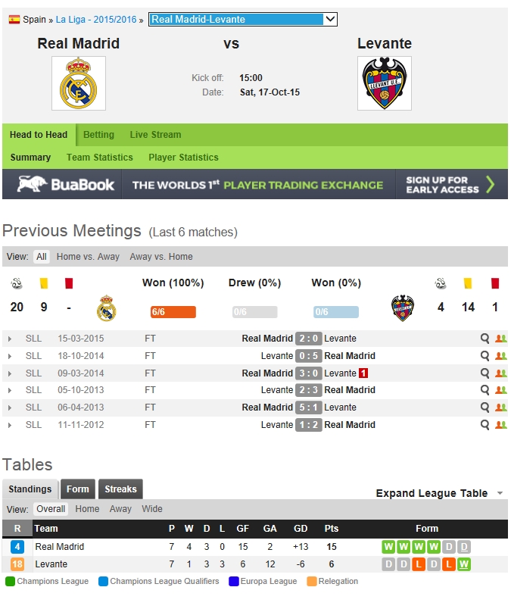
Task: Open match details magnifier for 15-03-2015 match
Action: [485, 339]
